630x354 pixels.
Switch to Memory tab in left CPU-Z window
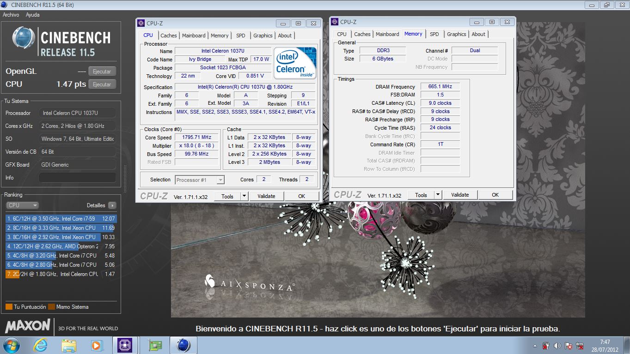pos(220,36)
